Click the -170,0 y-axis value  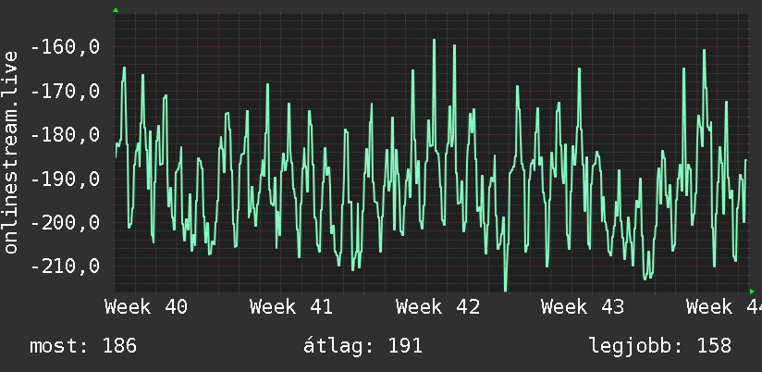(65, 92)
